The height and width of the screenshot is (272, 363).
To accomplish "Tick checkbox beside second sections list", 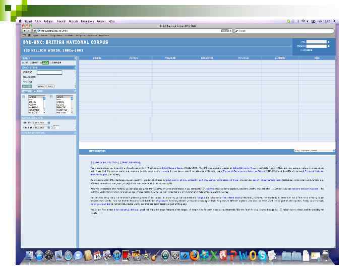I will click(x=51, y=97).
